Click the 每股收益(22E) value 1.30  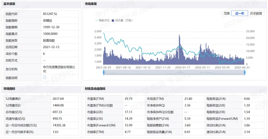(x=247, y=105)
